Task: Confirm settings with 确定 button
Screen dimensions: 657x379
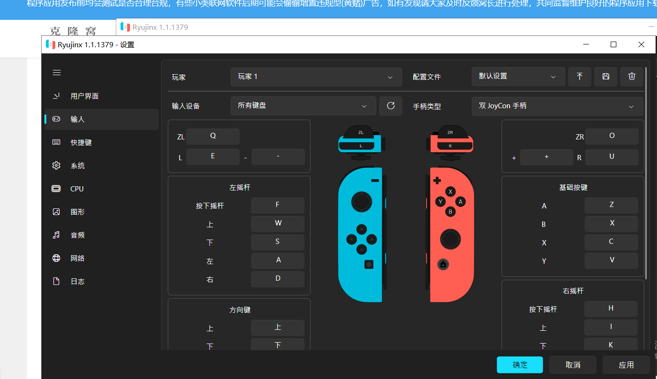Action: [x=520, y=365]
